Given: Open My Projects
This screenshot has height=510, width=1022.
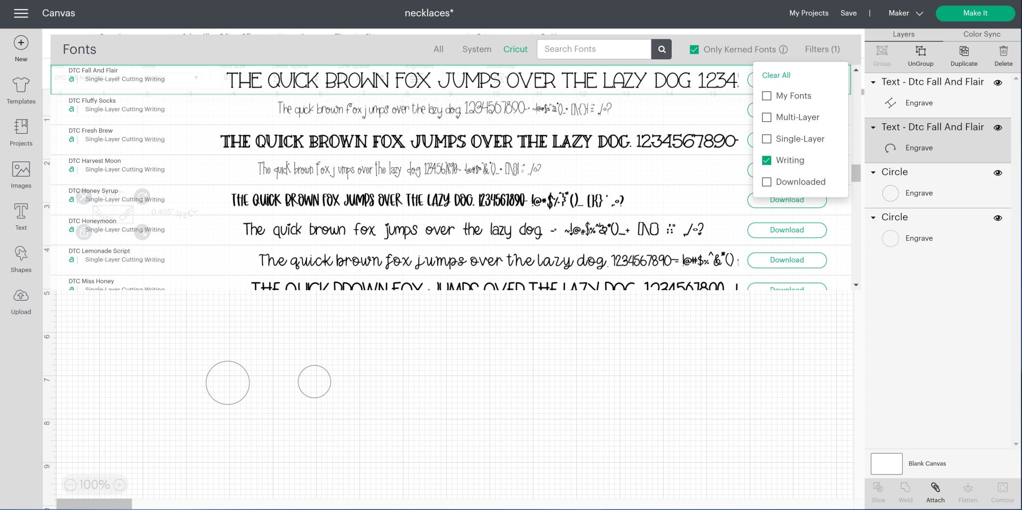Looking at the screenshot, I should pos(809,13).
